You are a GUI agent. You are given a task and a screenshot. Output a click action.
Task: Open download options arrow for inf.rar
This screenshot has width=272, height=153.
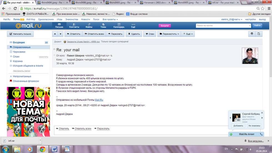tap(40, 141)
